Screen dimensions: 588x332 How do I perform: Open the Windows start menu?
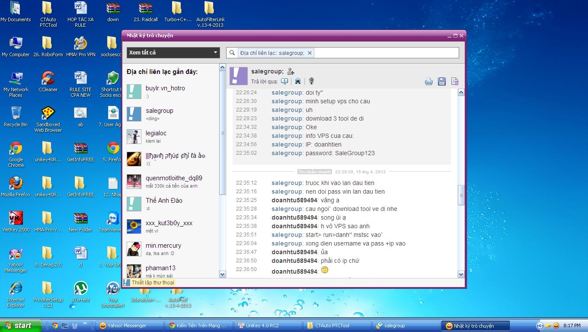click(x=21, y=326)
